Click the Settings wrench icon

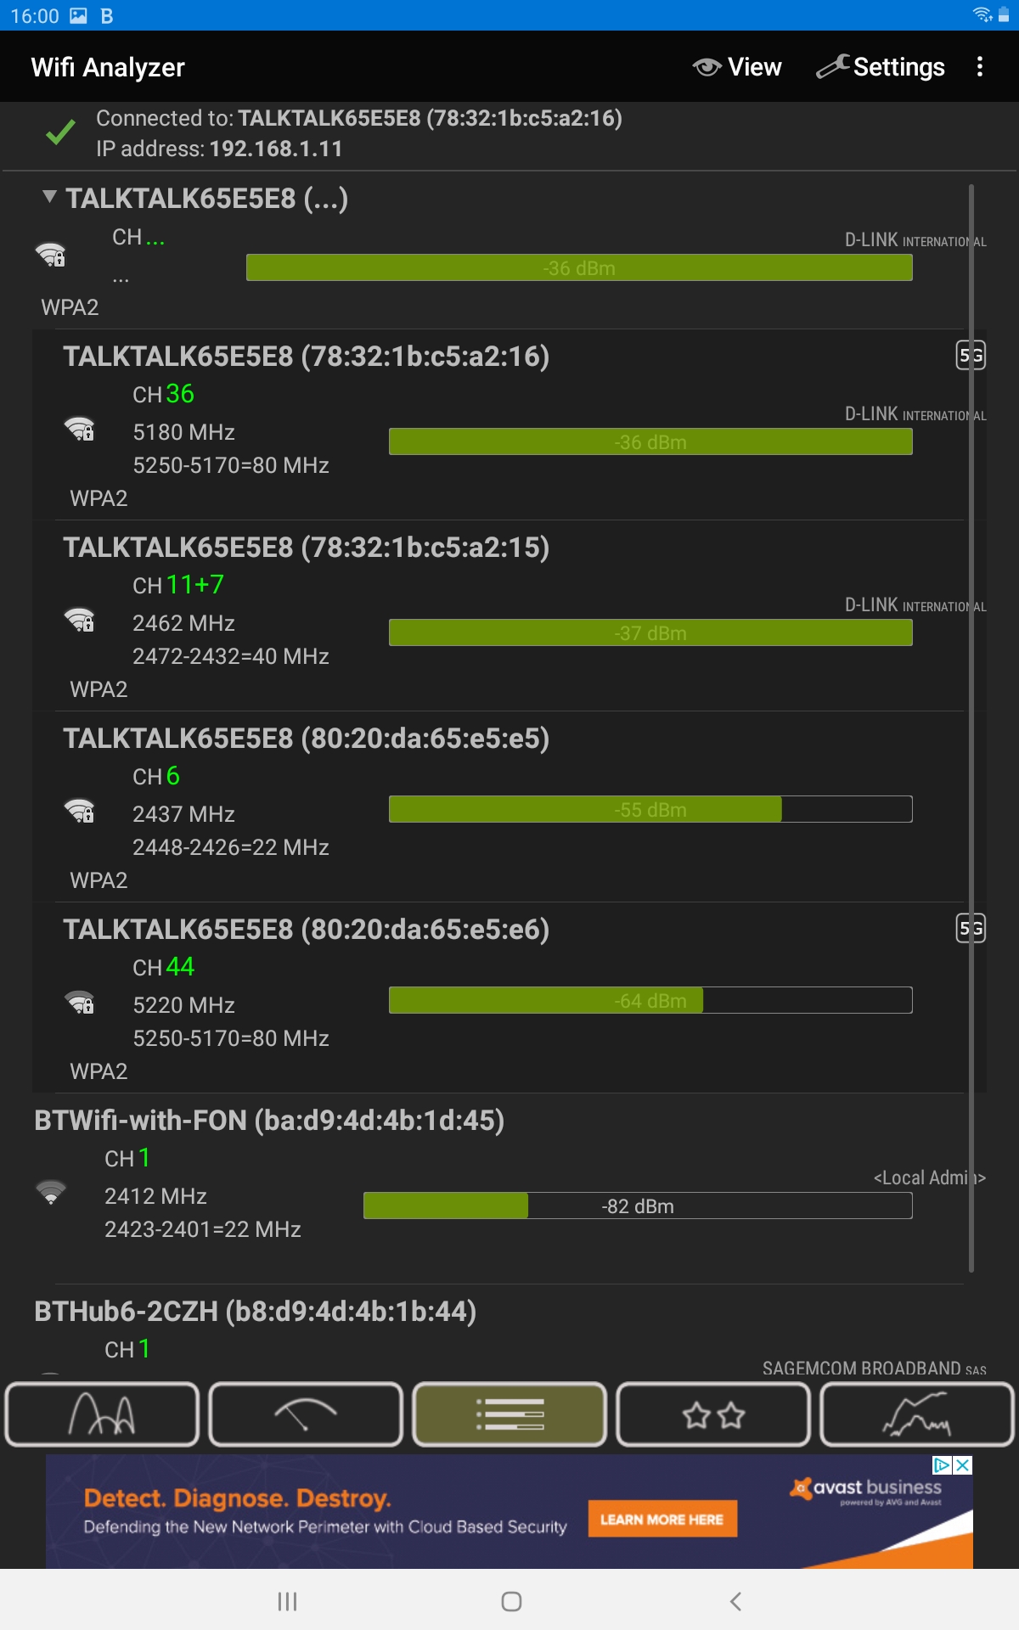(x=833, y=66)
